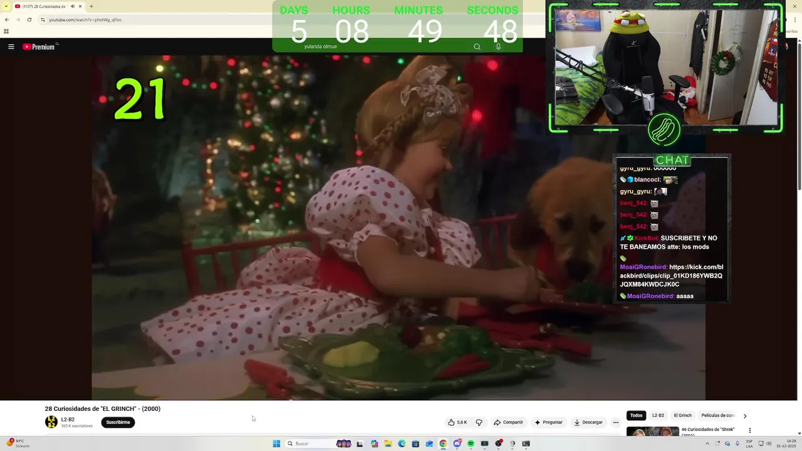Viewport: 802px width, 451px height.
Task: View site information icon in address bar
Action: coord(43,19)
